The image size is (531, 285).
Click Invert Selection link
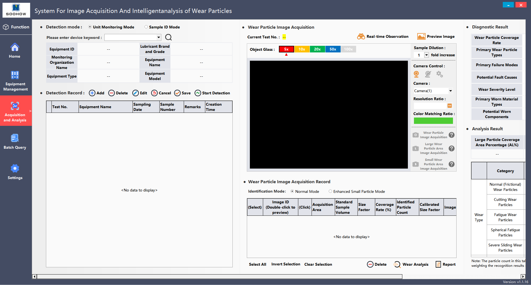[x=286, y=264]
